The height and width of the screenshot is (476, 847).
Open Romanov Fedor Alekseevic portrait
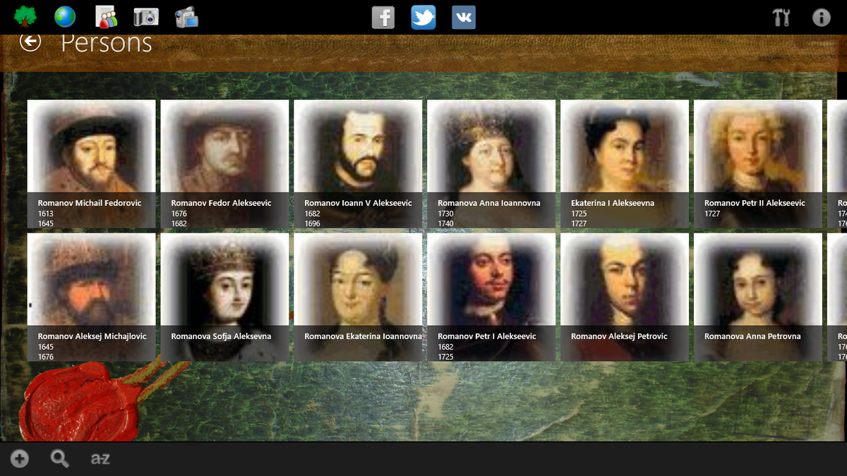pyautogui.click(x=224, y=164)
